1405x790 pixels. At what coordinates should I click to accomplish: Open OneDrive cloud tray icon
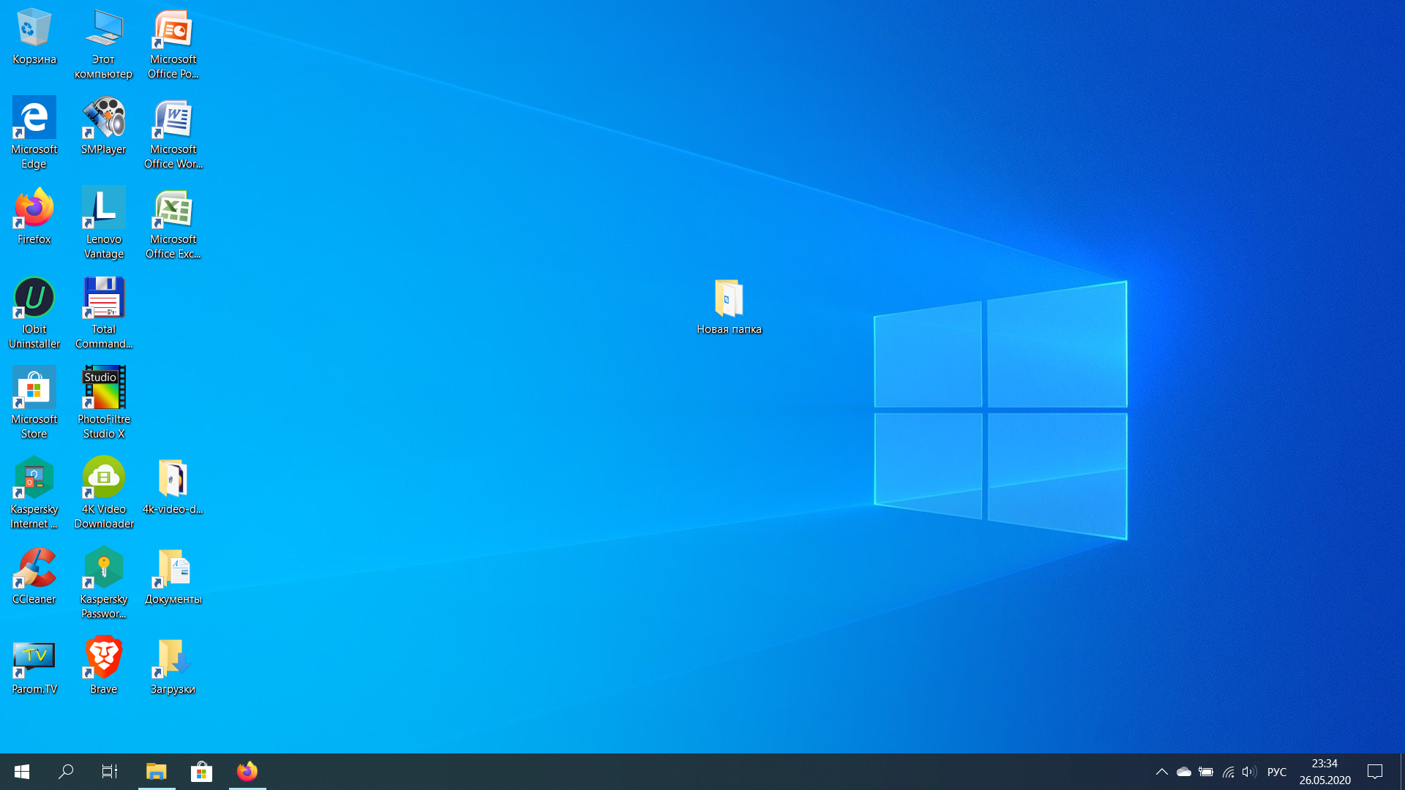1183,772
